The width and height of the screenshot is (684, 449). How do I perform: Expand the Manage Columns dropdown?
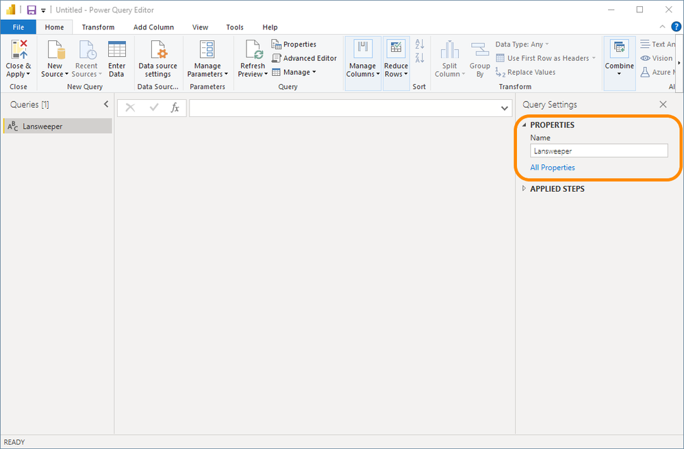pyautogui.click(x=362, y=70)
